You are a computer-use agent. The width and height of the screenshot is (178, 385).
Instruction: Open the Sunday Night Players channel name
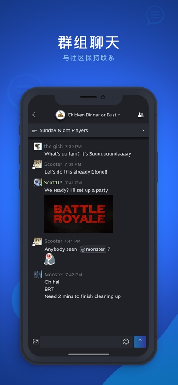coord(64,131)
